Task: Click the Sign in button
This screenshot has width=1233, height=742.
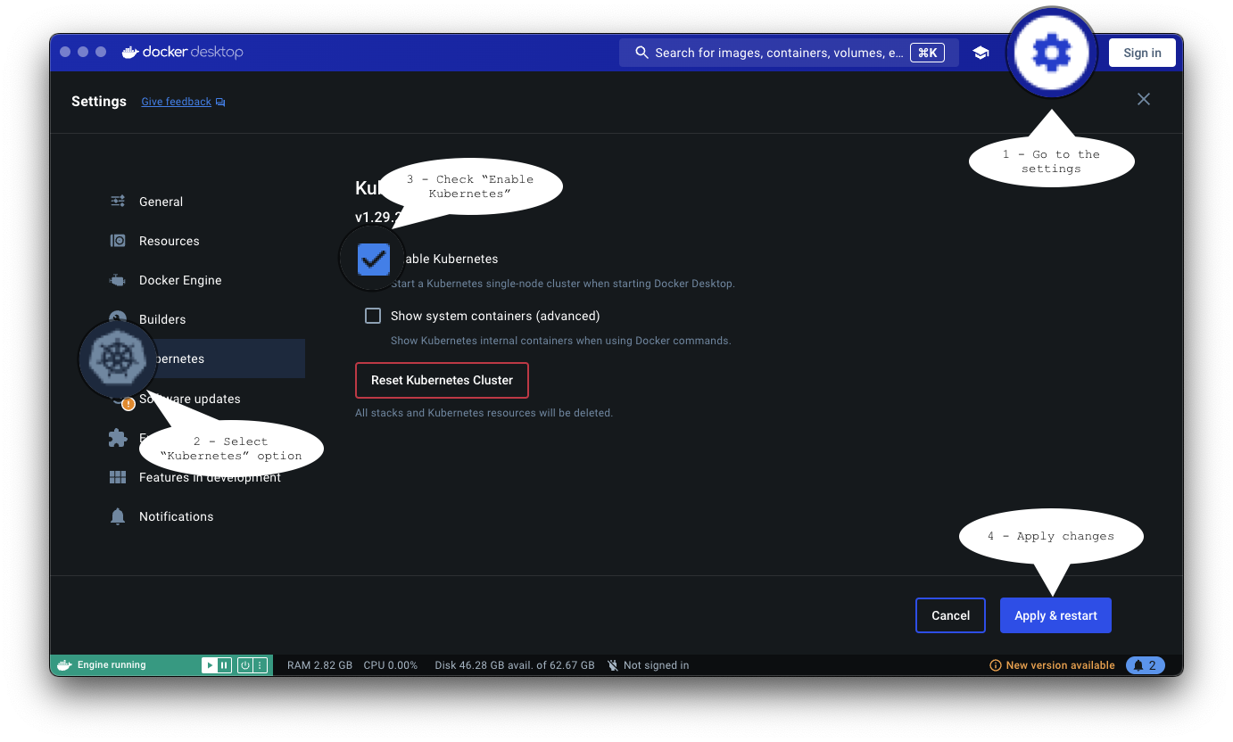Action: click(1142, 53)
